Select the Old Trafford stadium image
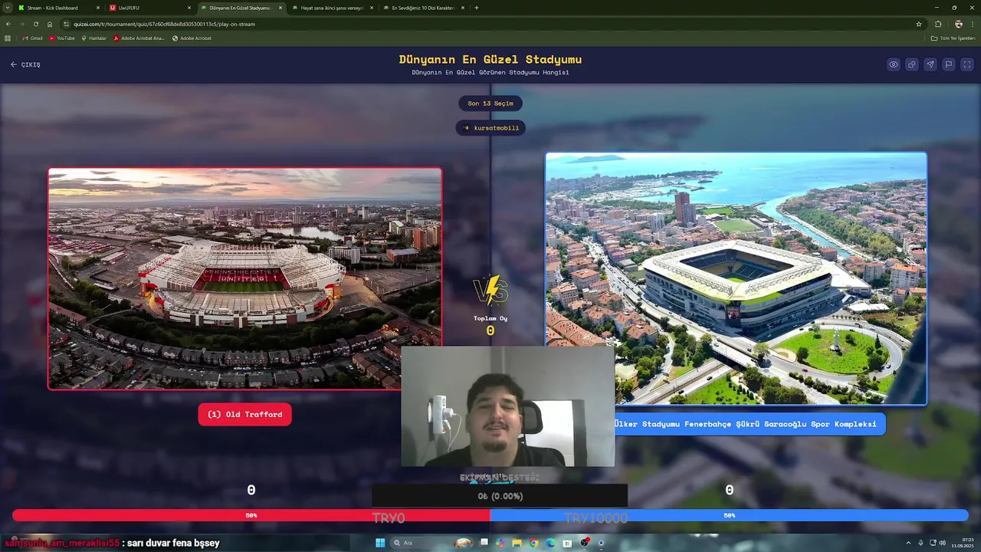981x552 pixels. coord(244,278)
